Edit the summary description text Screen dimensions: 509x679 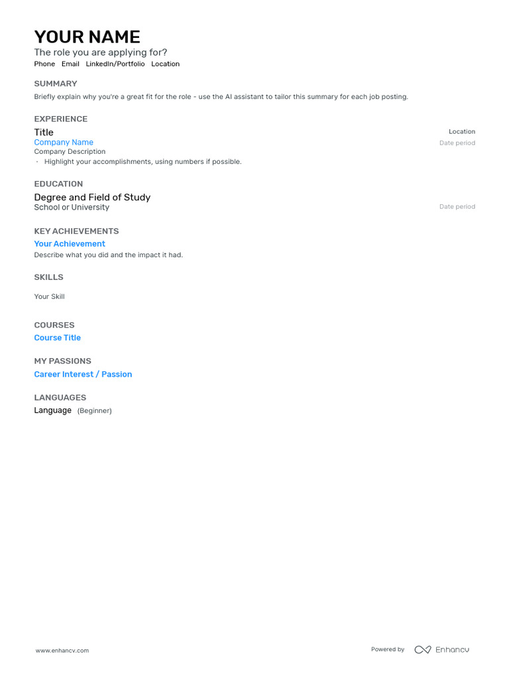(x=221, y=97)
